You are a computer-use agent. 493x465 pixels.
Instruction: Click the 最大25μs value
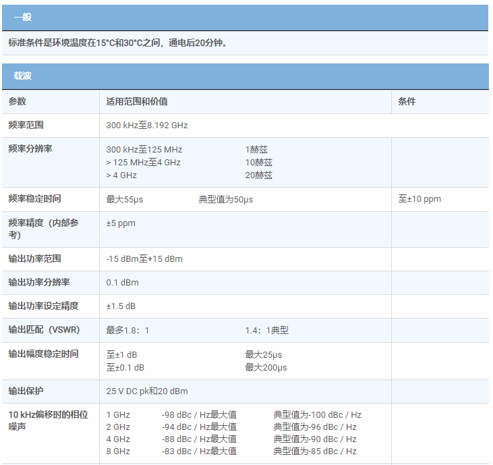pyautogui.click(x=264, y=354)
